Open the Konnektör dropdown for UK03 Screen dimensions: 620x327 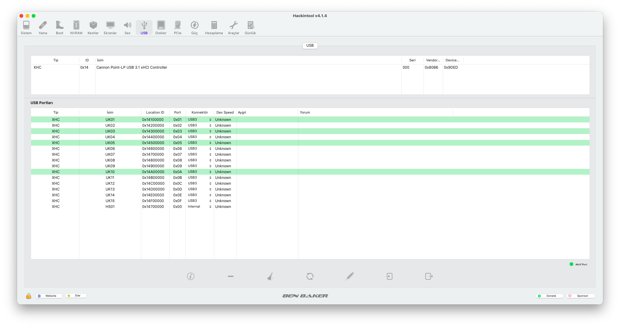200,131
